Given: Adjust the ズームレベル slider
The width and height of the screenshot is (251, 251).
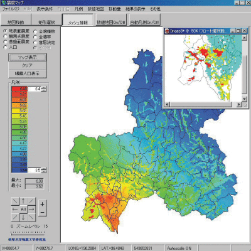Looking at the screenshot, I should click(28, 233).
